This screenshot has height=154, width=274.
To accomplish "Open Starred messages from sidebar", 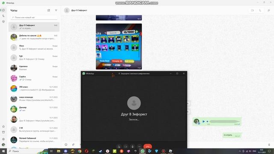I will click(x=3, y=127).
